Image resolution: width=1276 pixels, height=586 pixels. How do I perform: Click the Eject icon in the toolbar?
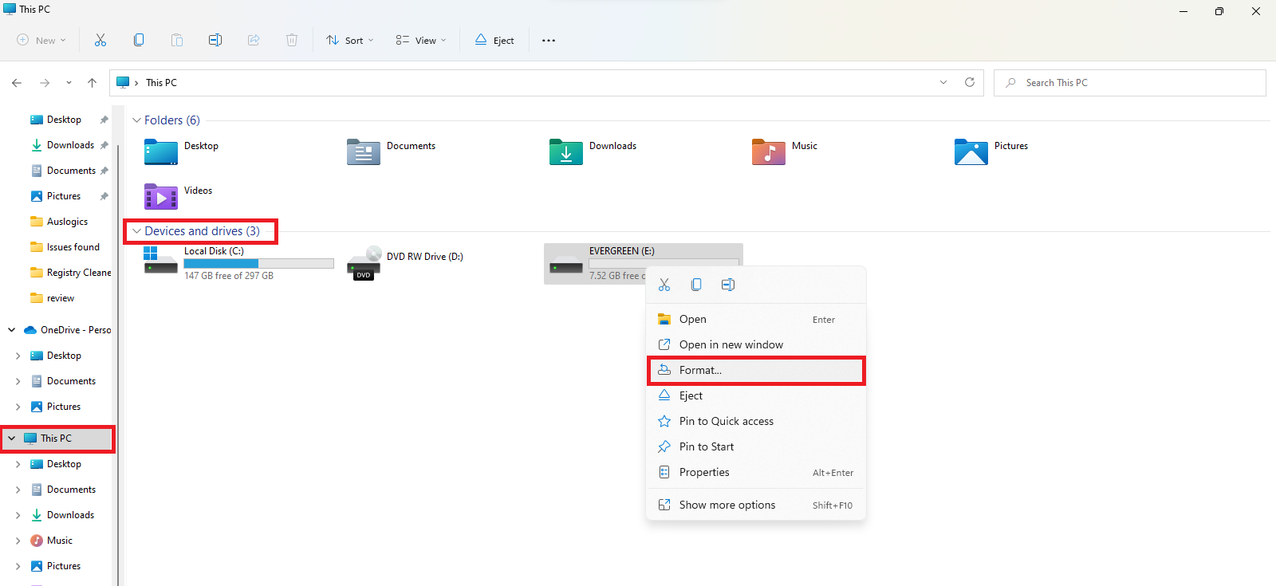[x=494, y=40]
